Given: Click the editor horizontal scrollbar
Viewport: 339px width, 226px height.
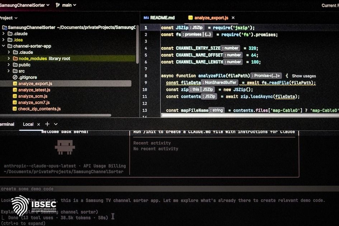Looking at the screenshot, I should tap(250, 115).
